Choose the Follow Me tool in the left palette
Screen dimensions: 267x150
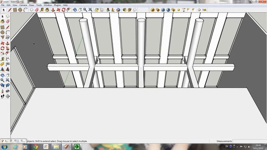[8, 48]
